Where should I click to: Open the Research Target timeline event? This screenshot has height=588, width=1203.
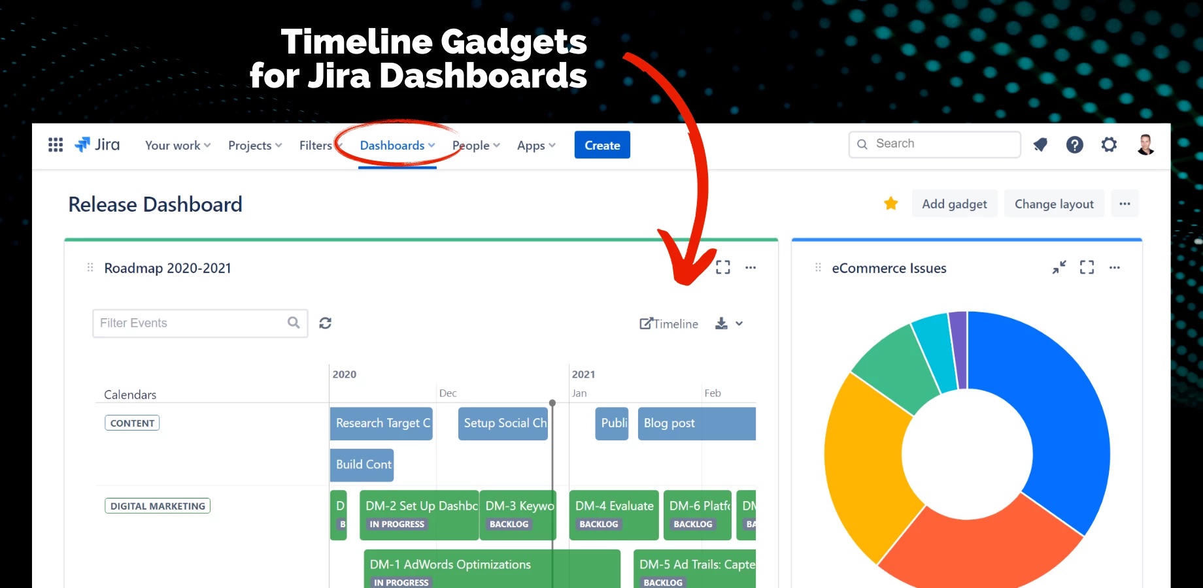pos(381,423)
